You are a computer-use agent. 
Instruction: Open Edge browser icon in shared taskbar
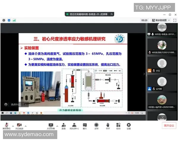(15, 113)
